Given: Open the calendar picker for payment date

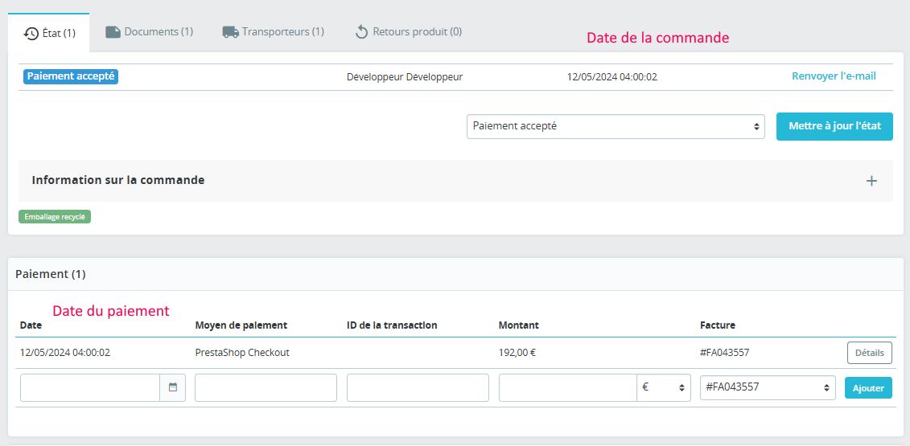Looking at the screenshot, I should [x=173, y=387].
